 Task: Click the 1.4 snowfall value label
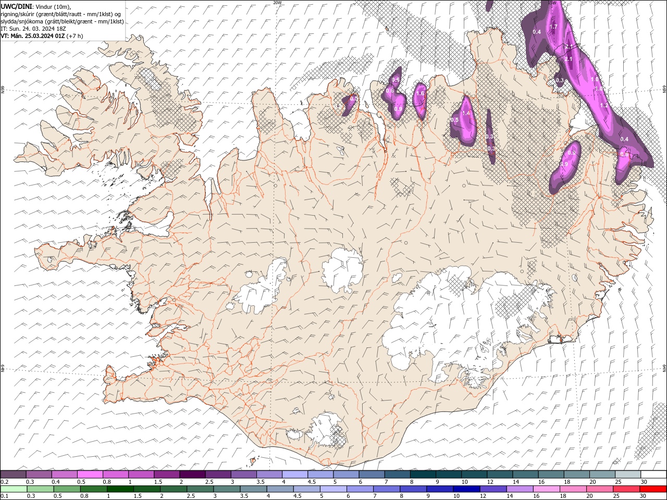pyautogui.click(x=466, y=113)
